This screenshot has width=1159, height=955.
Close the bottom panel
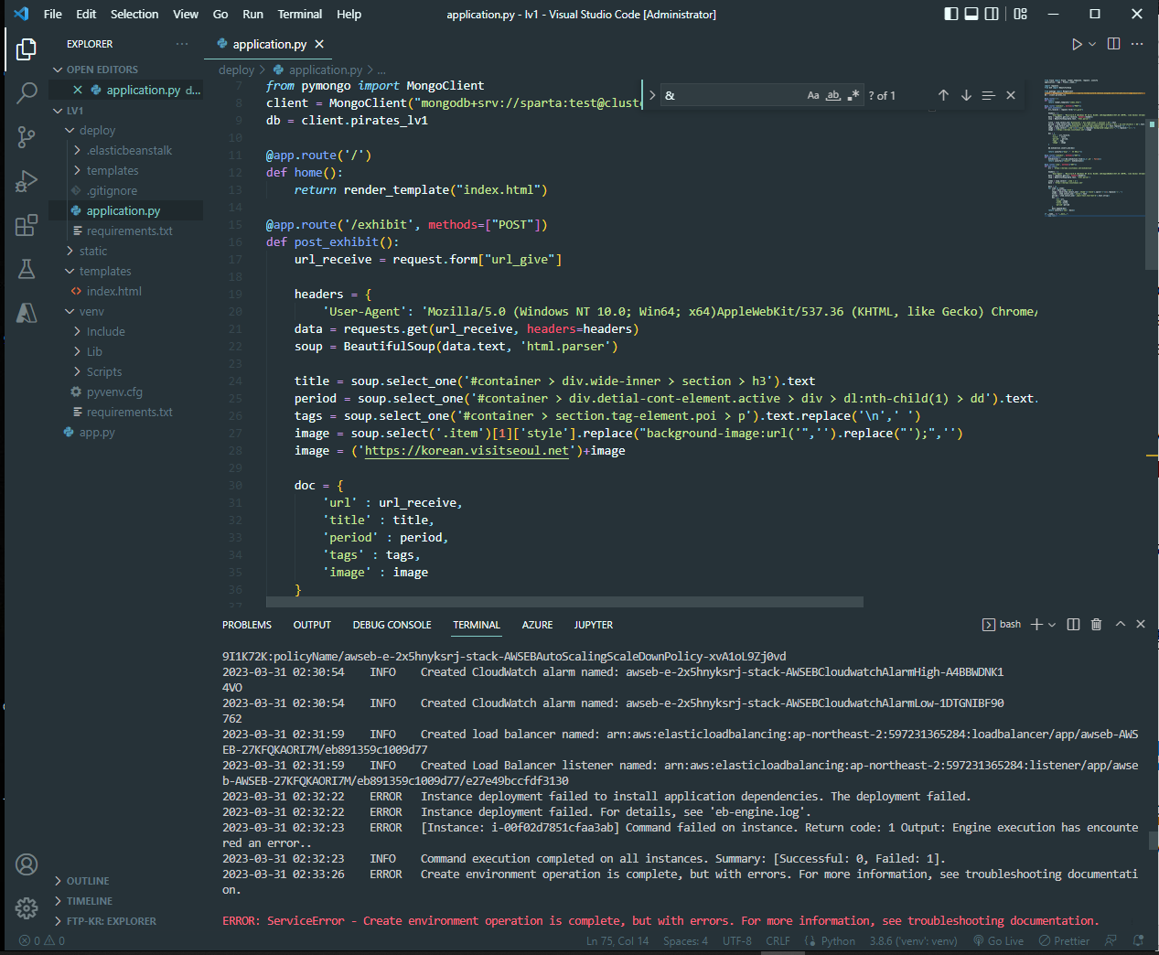coord(1141,624)
